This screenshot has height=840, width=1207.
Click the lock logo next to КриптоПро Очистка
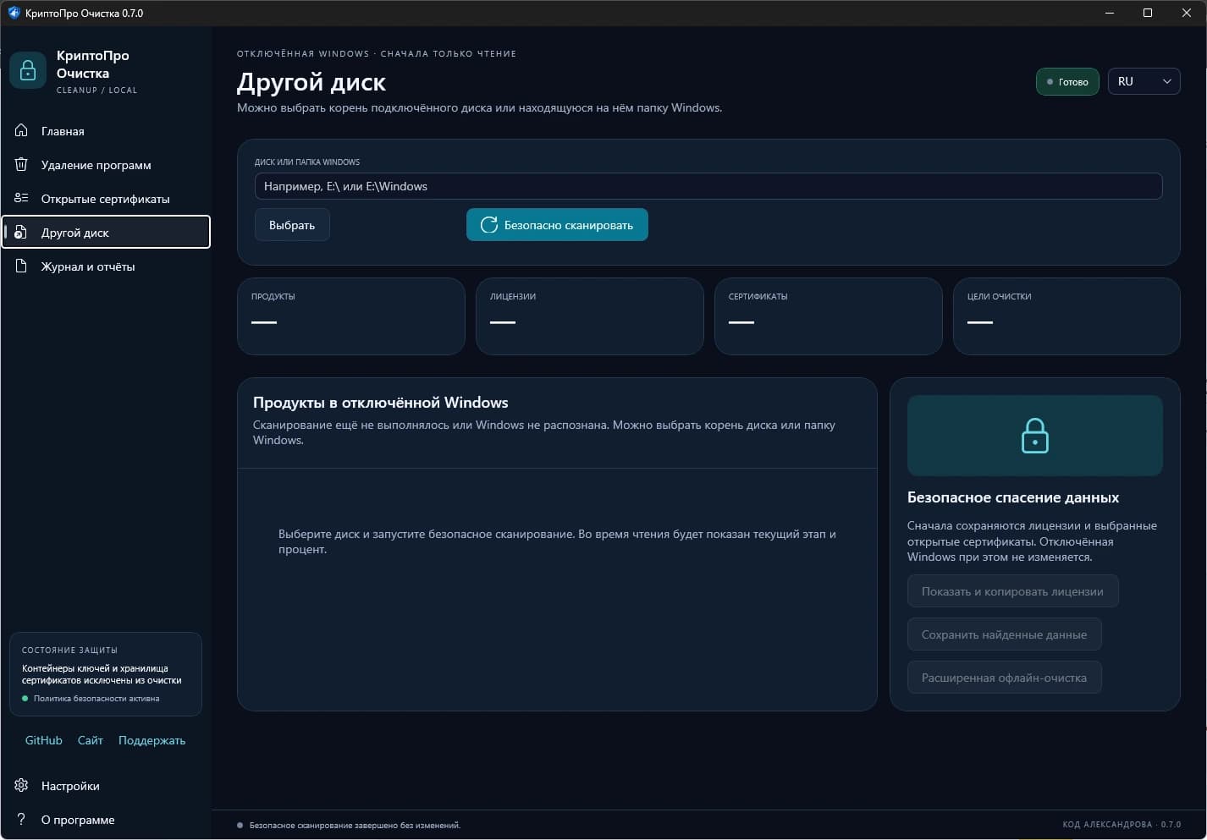click(28, 70)
